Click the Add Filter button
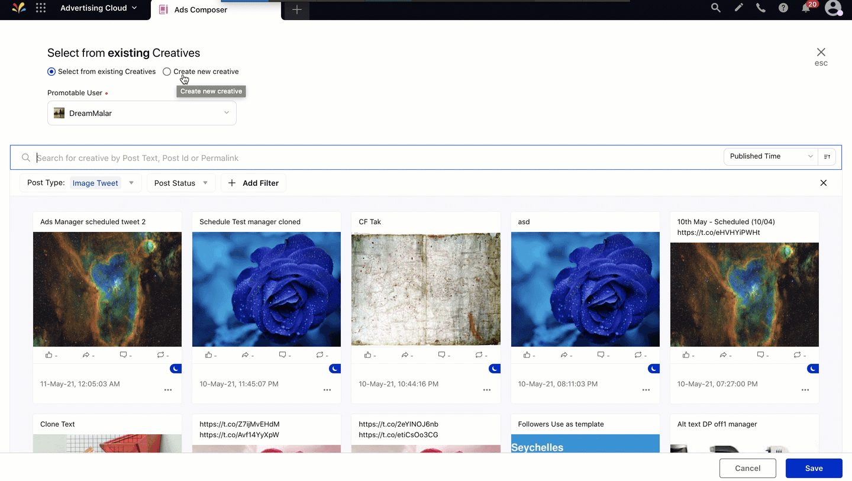This screenshot has height=481, width=852. [x=254, y=183]
